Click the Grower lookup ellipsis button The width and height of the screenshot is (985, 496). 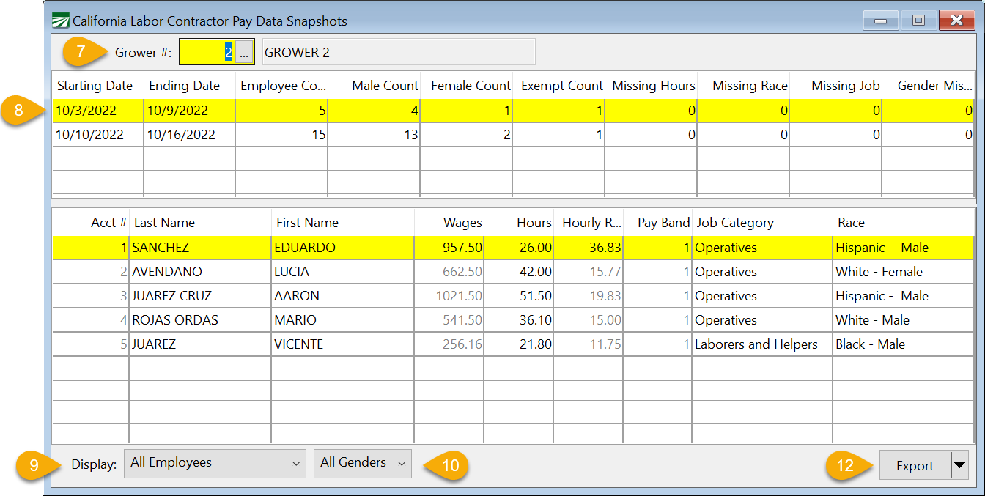point(244,53)
